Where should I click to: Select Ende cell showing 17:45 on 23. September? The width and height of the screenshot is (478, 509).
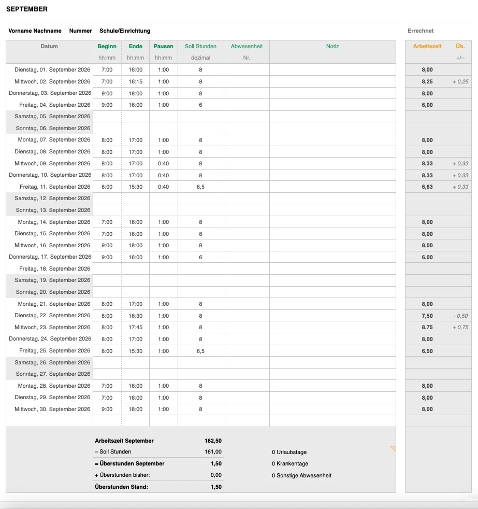(x=135, y=328)
